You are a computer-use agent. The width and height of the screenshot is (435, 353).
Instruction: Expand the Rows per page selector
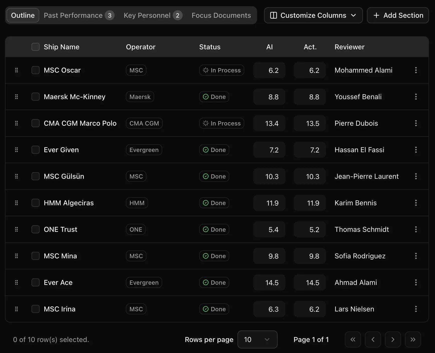[257, 339]
